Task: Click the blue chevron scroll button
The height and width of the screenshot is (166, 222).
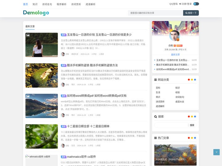Action: point(216,152)
